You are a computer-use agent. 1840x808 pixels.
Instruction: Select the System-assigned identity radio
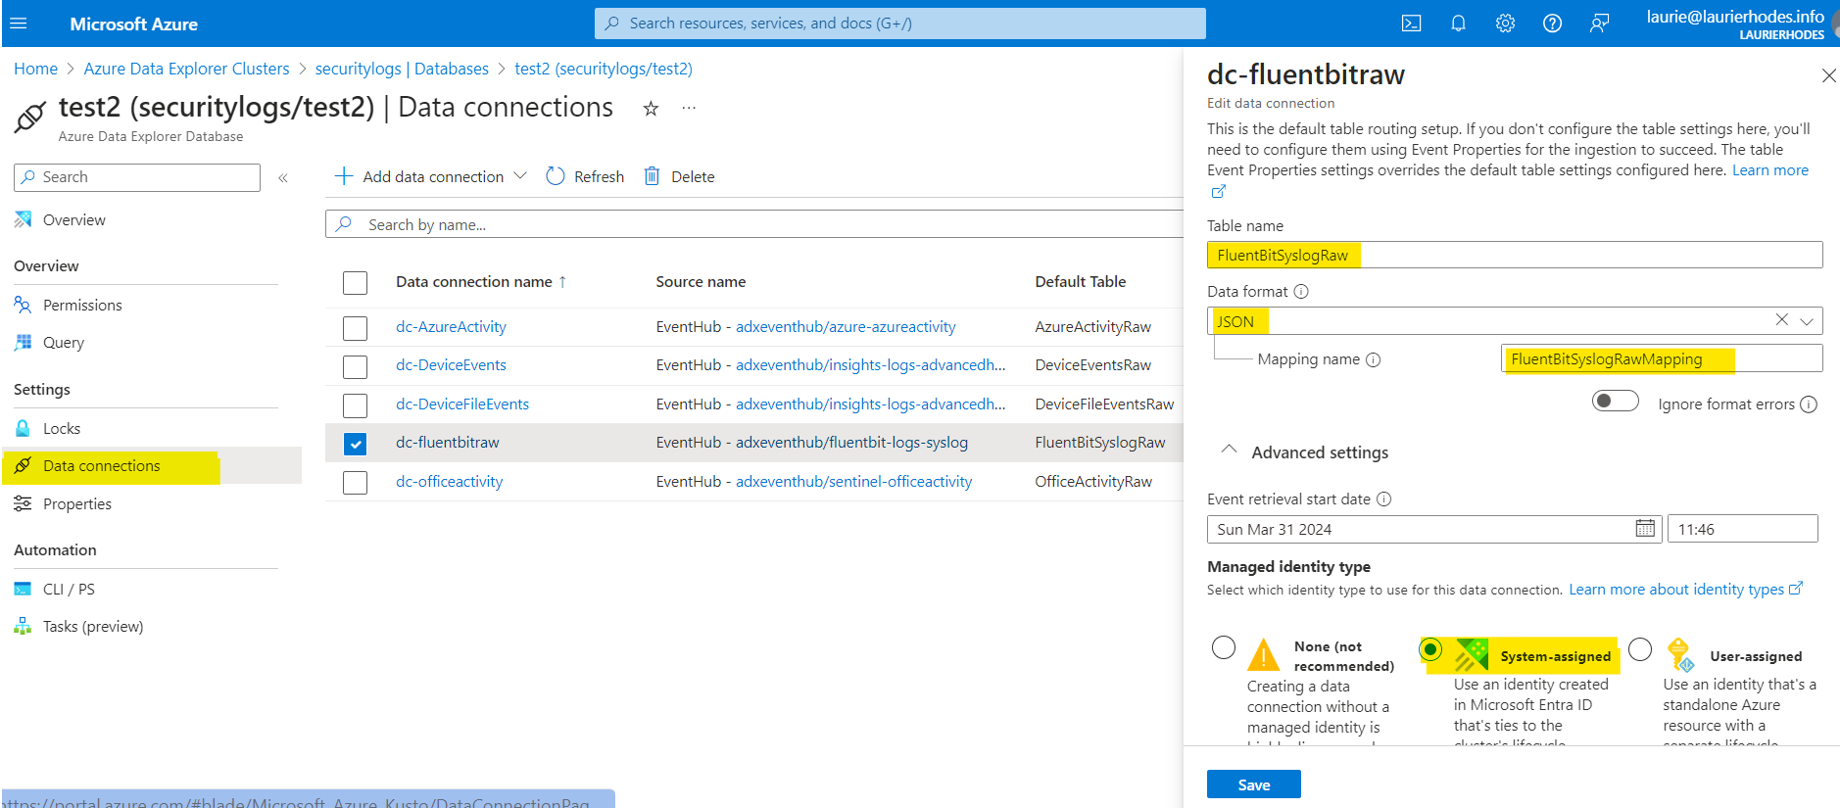1430,649
